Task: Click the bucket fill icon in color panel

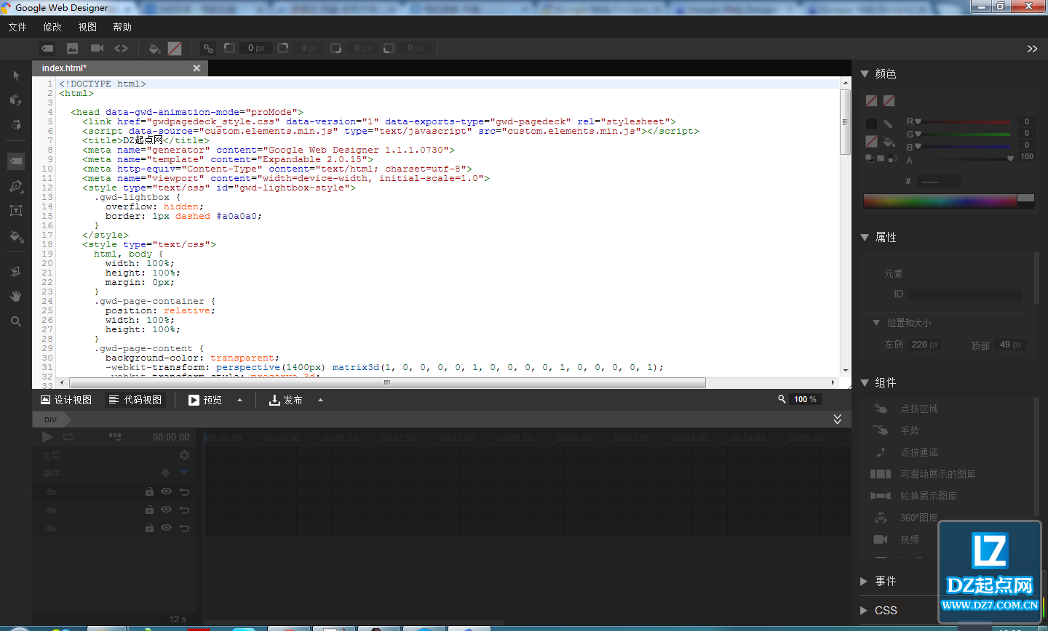Action: tap(889, 141)
